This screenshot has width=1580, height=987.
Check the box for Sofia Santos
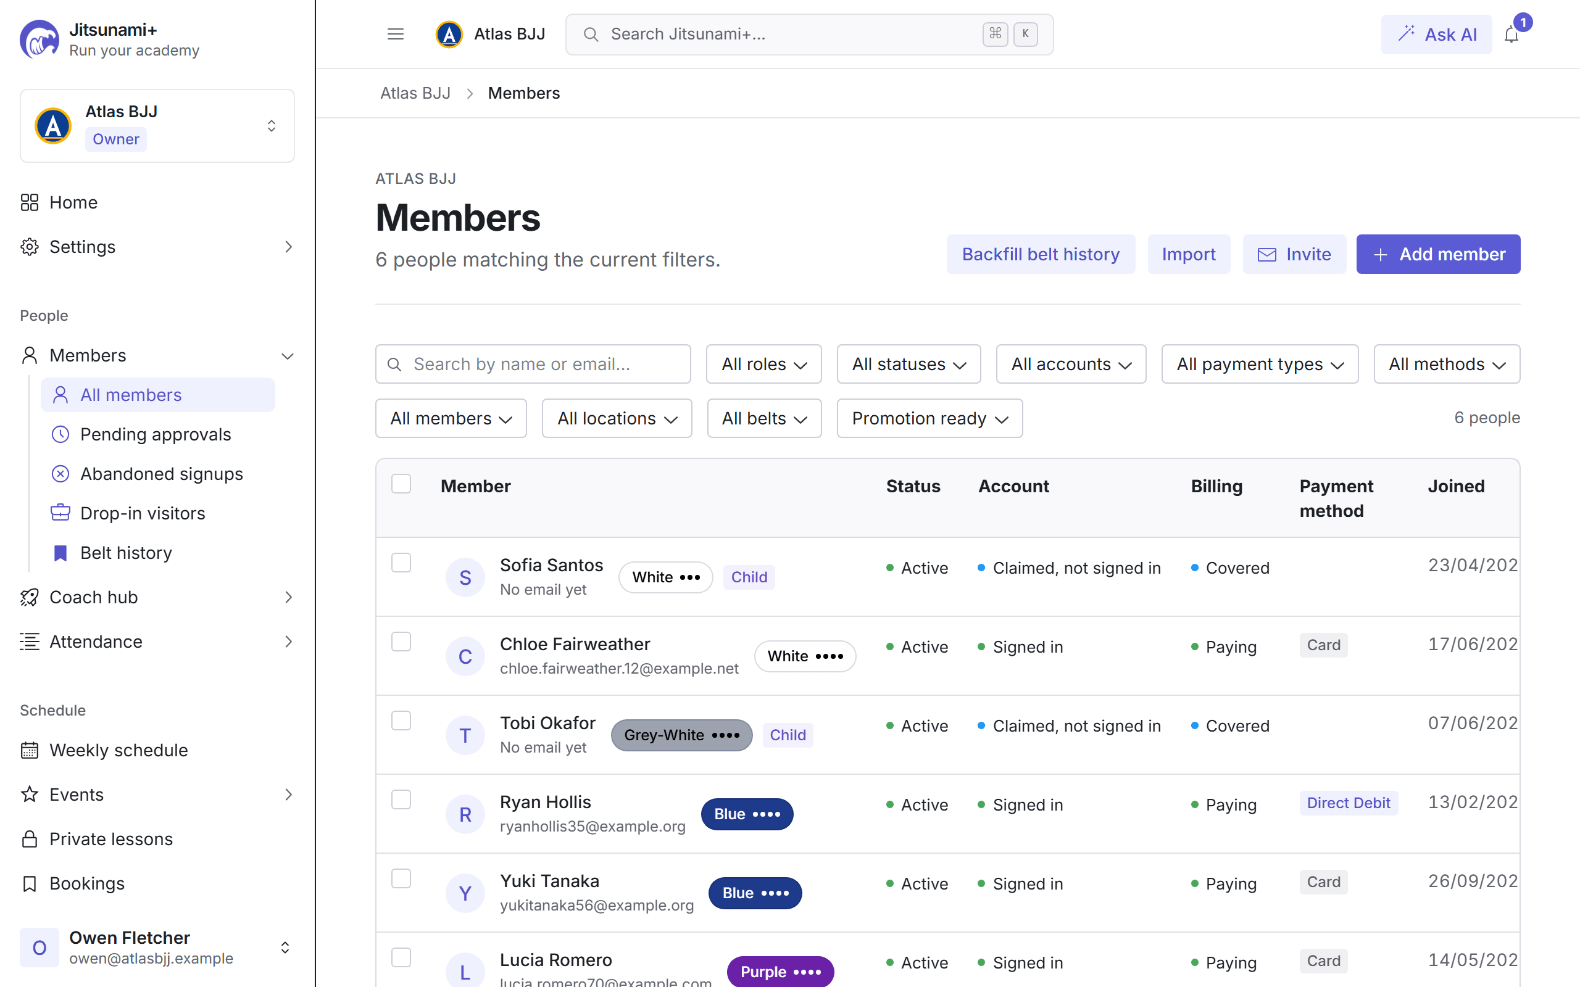click(401, 563)
